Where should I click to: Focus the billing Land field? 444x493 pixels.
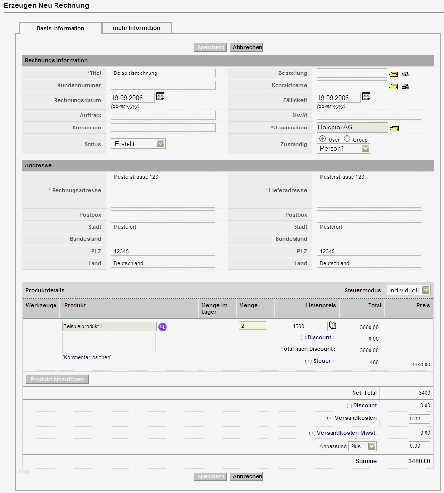[x=163, y=263]
